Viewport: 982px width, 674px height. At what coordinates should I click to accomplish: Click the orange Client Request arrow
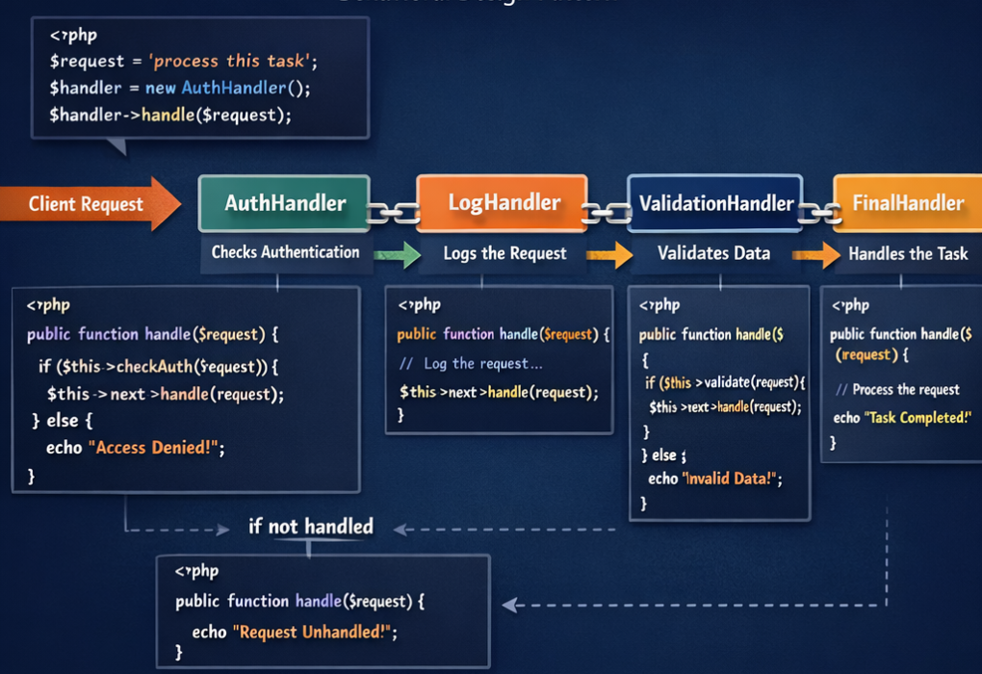(x=87, y=204)
